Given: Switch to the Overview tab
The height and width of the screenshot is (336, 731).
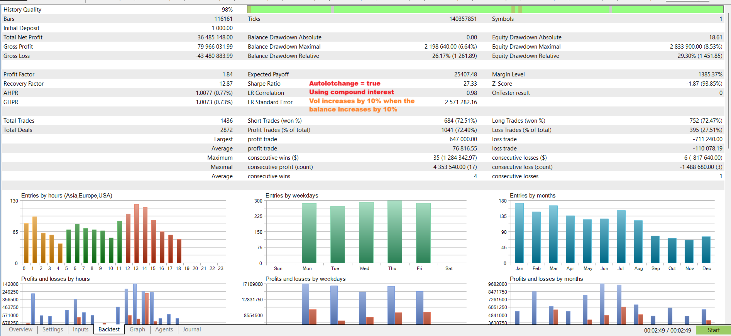Looking at the screenshot, I should tap(20, 329).
